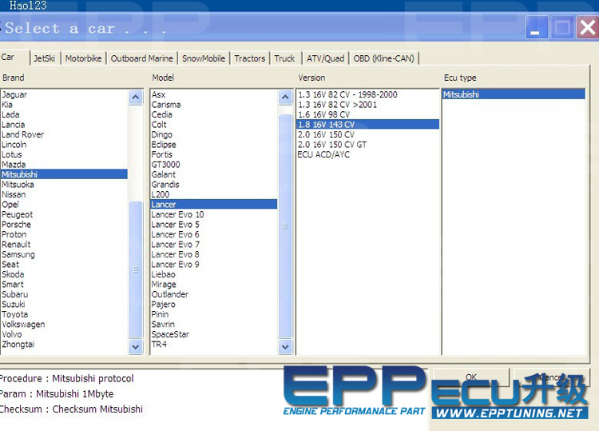Go to the SnowMobile tab
This screenshot has height=431, width=599.
pos(204,58)
